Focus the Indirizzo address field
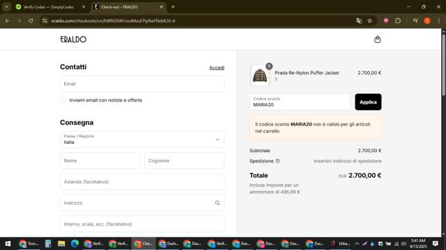 142,203
